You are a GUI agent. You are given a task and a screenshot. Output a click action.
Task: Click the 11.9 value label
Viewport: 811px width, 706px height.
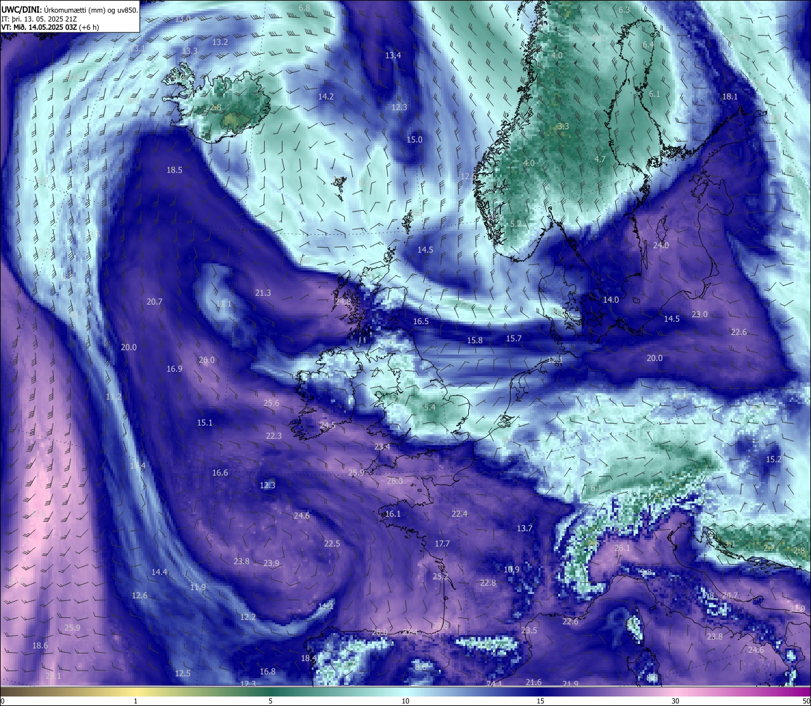pyautogui.click(x=198, y=588)
